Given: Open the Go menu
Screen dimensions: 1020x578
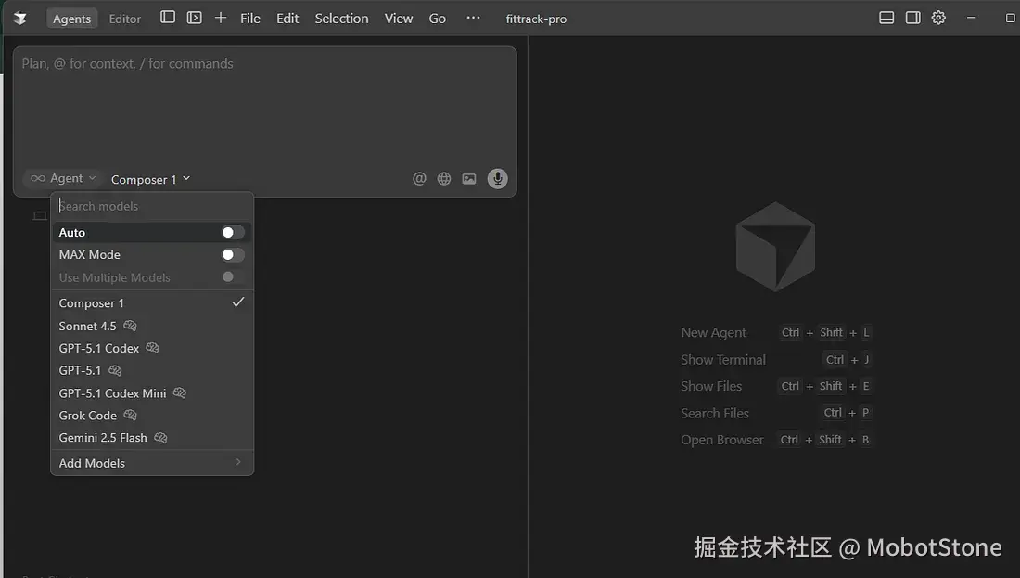Looking at the screenshot, I should click(x=437, y=19).
